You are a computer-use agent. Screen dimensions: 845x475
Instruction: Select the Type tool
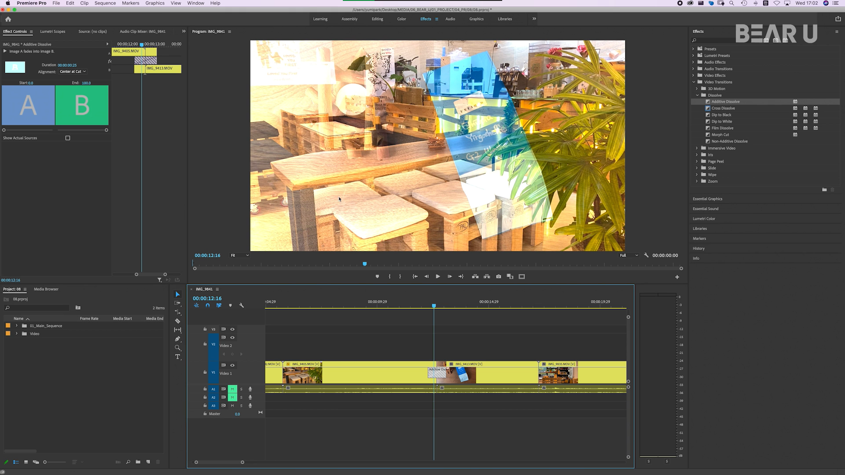178,357
